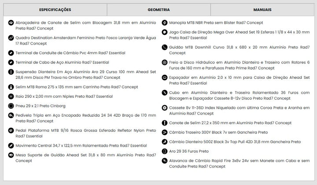Click the Canote de Selim 27,2 x 350 mm text
This screenshot has height=185, width=317.
pos(230,123)
